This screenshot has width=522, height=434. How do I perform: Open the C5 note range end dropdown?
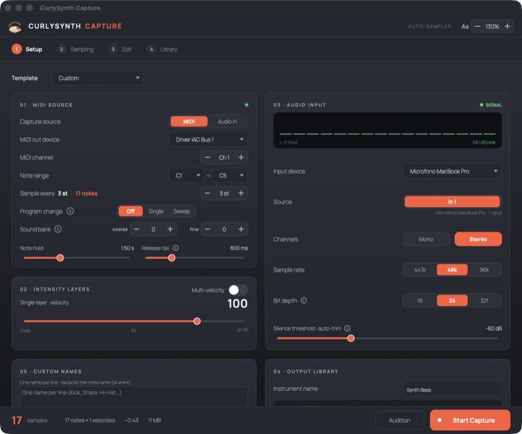tap(230, 176)
